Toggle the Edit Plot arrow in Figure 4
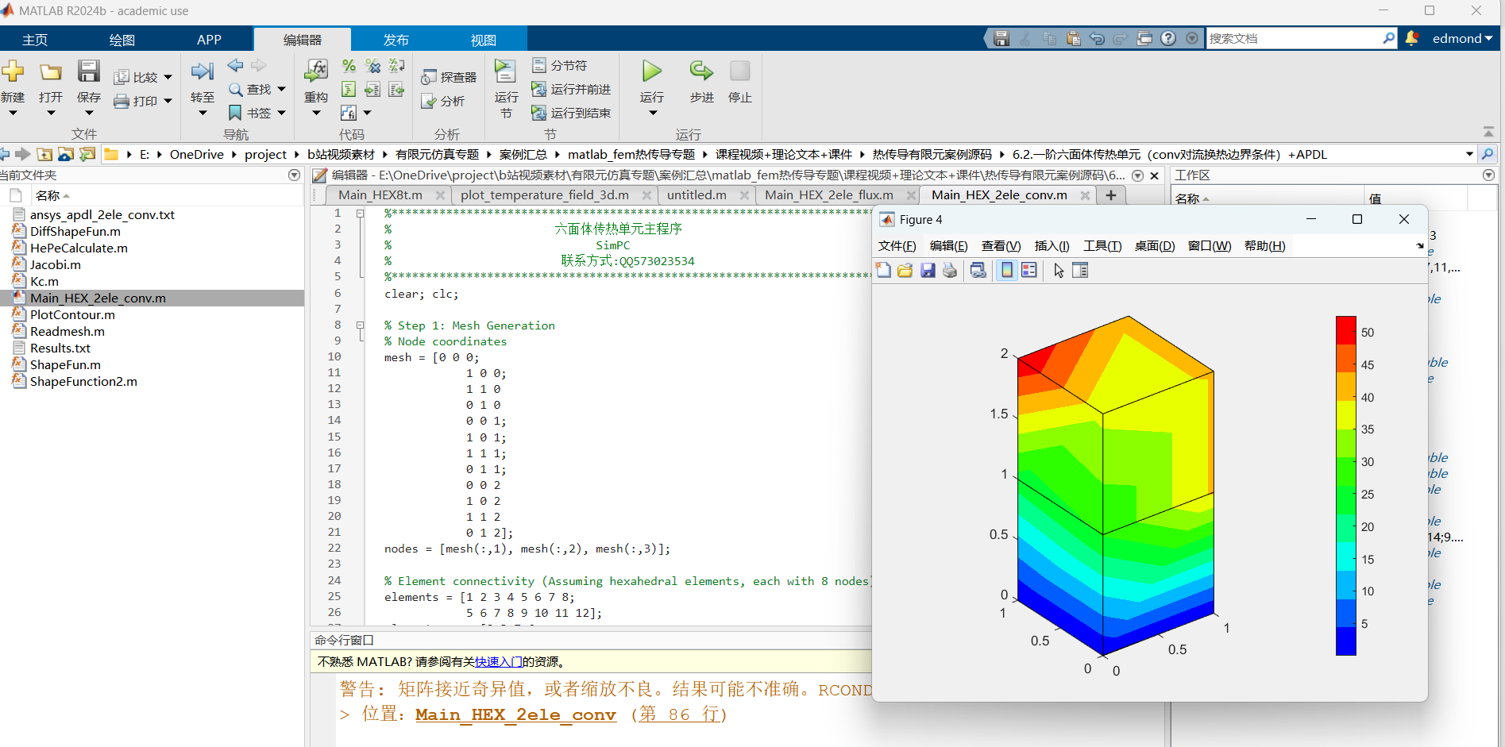This screenshot has height=747, width=1505. (x=1059, y=271)
